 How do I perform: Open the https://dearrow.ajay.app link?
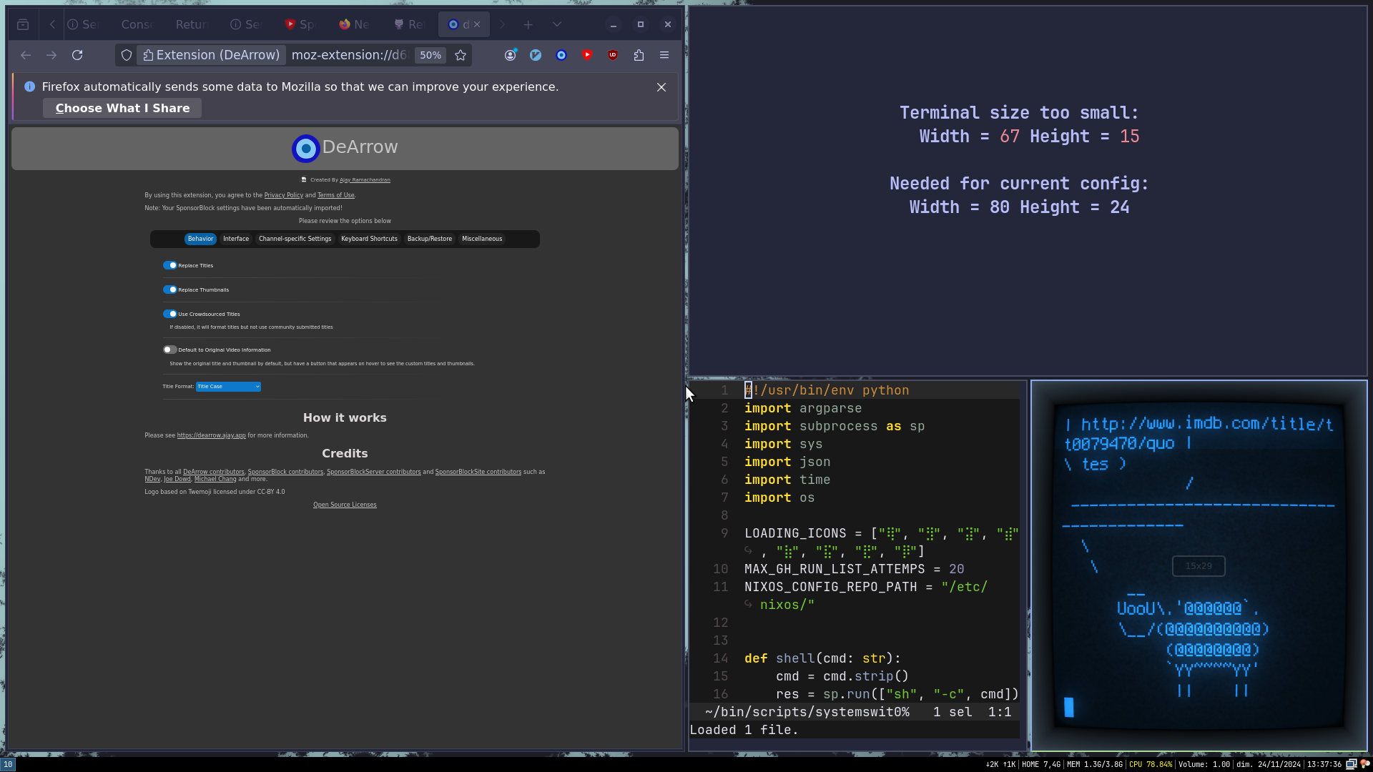point(211,435)
